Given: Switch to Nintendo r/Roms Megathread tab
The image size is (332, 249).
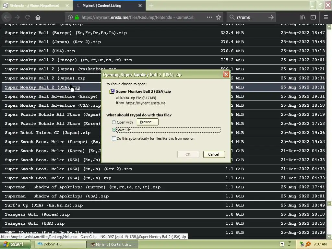Looking at the screenshot, I should coord(34,6).
